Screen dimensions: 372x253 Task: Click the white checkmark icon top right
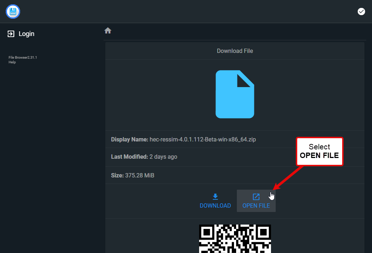click(361, 11)
